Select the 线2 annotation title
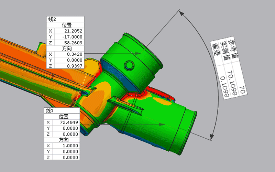The width and height of the screenshot is (275, 172). 52,19
